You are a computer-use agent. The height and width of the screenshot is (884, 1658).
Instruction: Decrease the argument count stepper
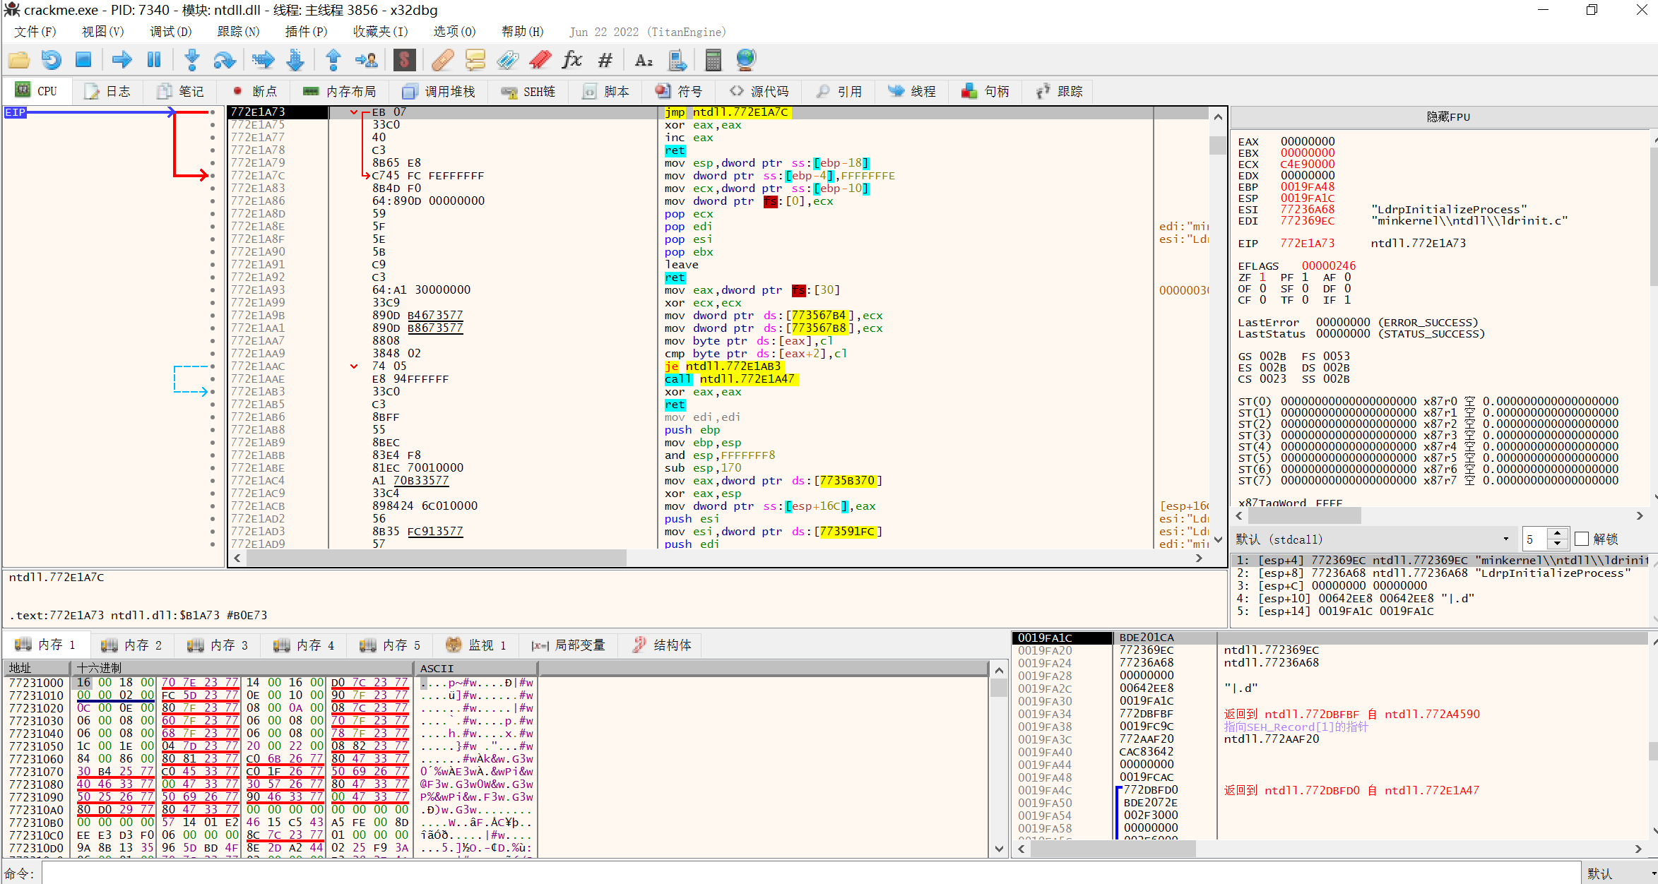(x=1557, y=544)
